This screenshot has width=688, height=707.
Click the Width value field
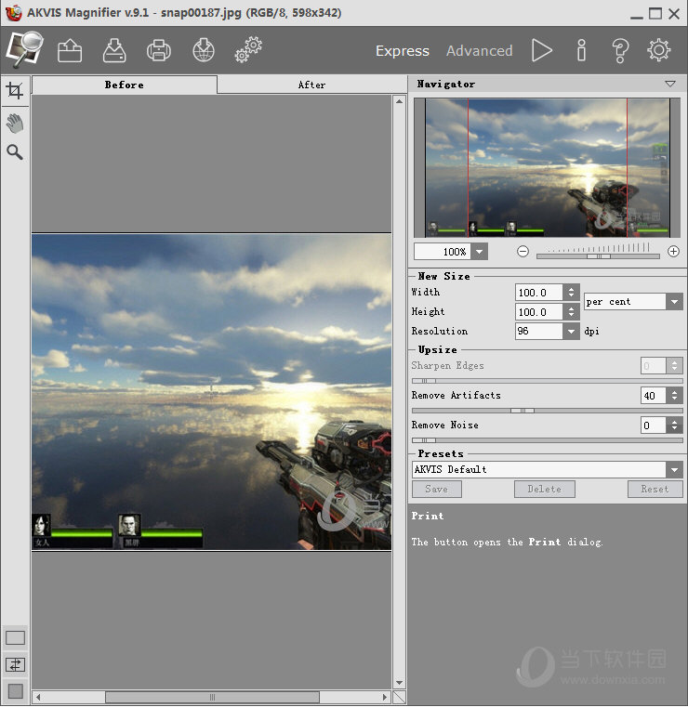point(538,293)
